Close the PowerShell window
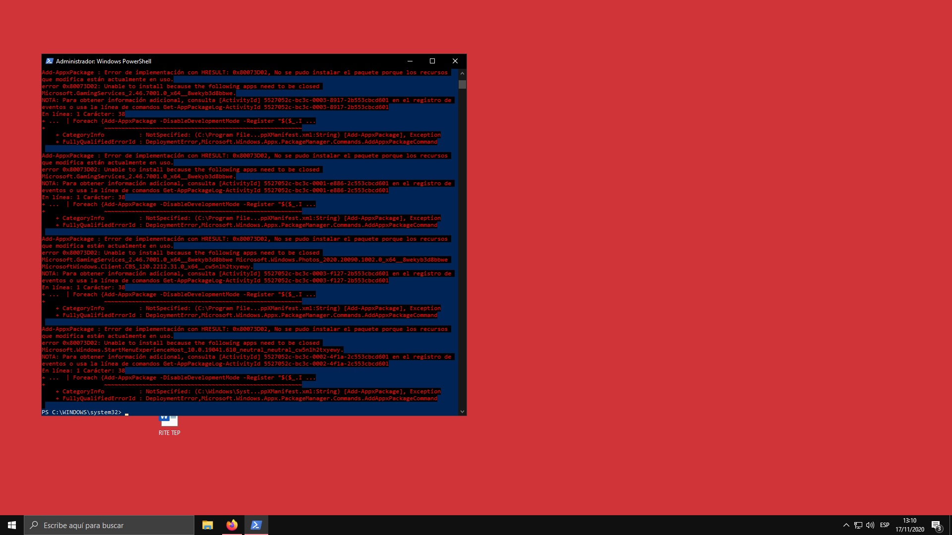Screen dimensions: 952x535 pyautogui.click(x=455, y=61)
